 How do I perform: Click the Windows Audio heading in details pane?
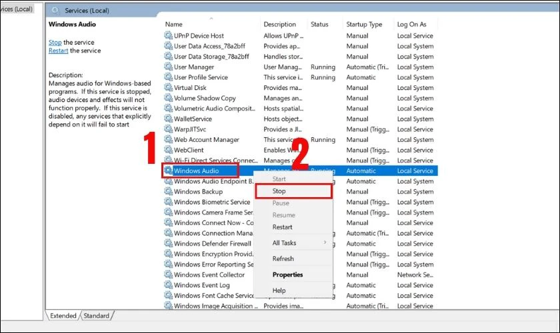[72, 24]
